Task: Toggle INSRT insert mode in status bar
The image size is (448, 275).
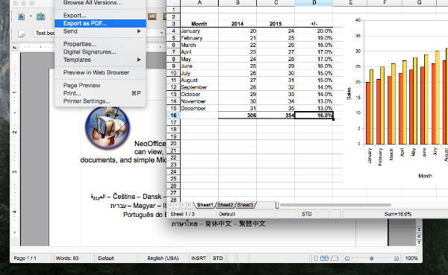Action: (x=199, y=258)
